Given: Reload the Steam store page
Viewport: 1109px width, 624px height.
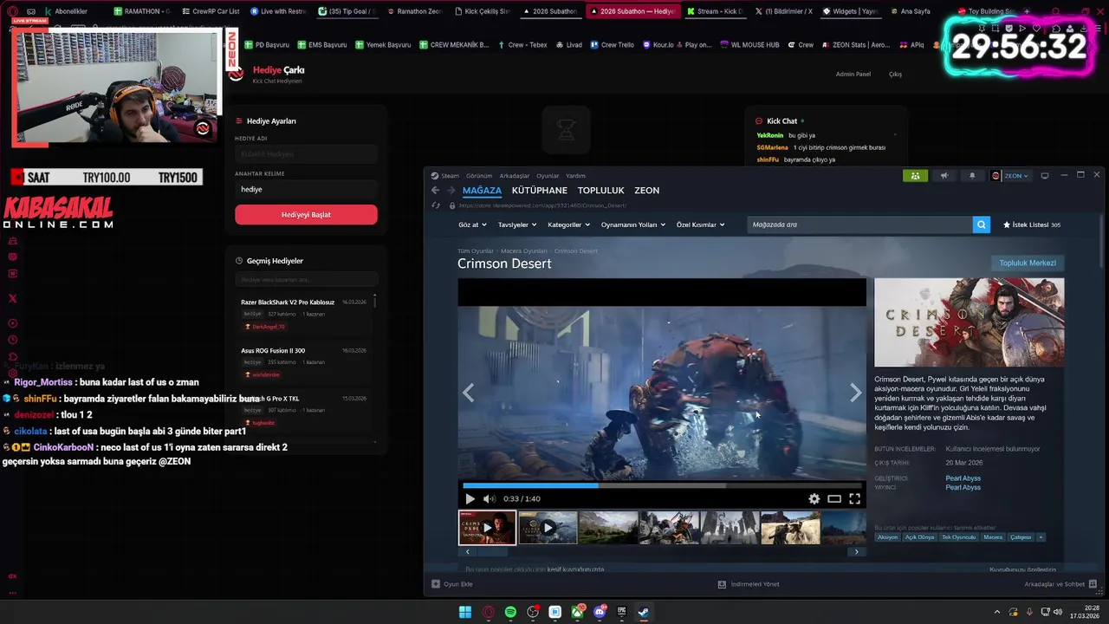Looking at the screenshot, I should [x=436, y=205].
